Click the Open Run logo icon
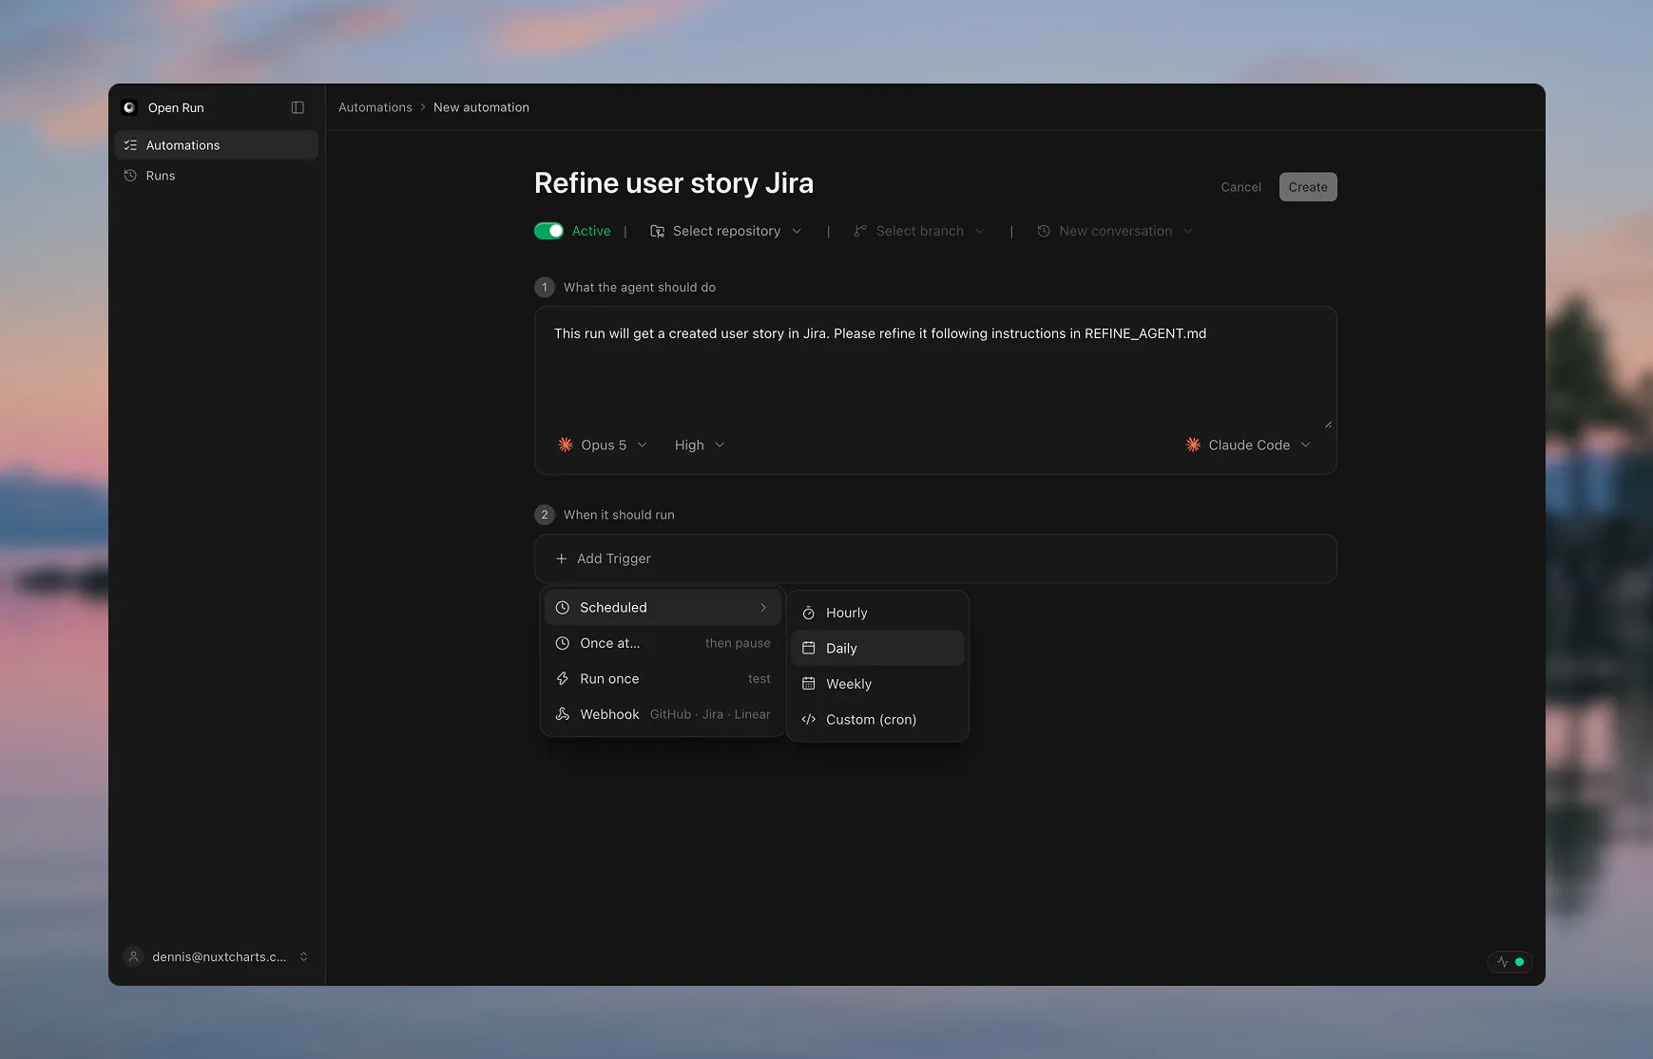 coord(129,107)
